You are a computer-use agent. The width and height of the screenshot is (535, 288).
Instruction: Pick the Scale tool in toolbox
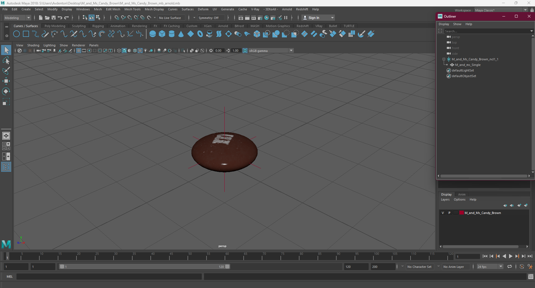(6, 102)
